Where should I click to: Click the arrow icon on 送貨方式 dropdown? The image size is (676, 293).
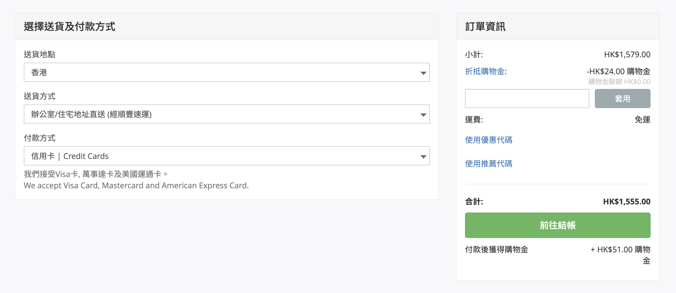[x=423, y=115]
